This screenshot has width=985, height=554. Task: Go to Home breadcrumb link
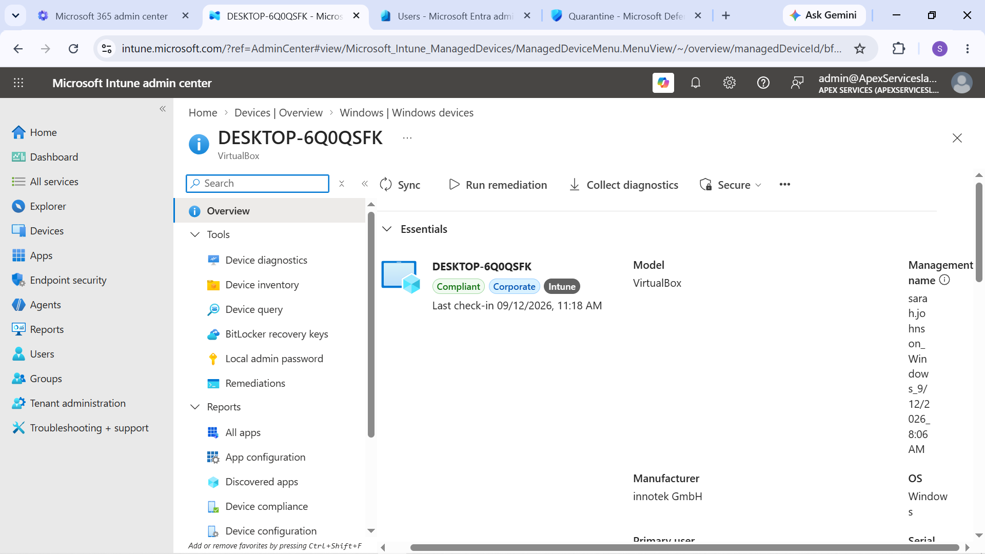[203, 113]
